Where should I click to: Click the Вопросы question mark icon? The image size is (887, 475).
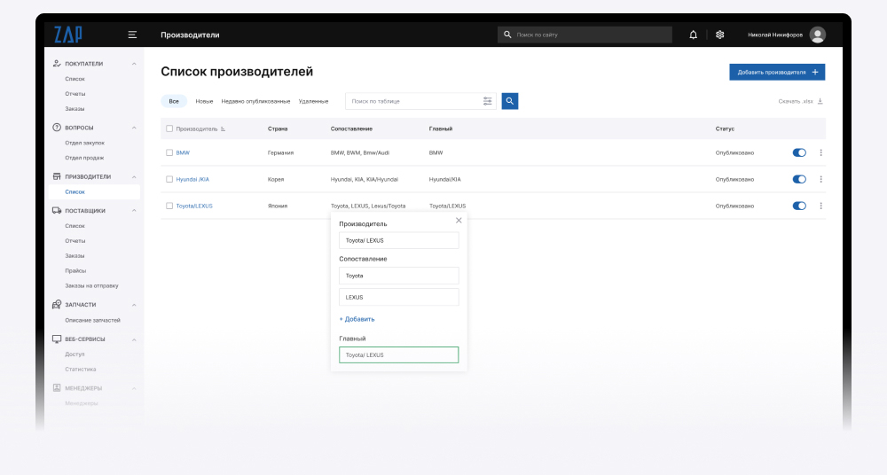(x=57, y=128)
